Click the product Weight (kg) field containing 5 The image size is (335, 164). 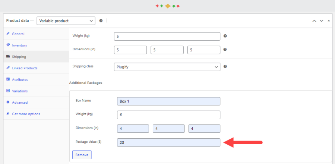pyautogui.click(x=167, y=37)
